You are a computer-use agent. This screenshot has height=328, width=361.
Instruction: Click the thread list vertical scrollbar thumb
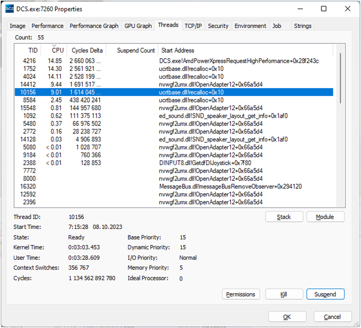point(340,78)
